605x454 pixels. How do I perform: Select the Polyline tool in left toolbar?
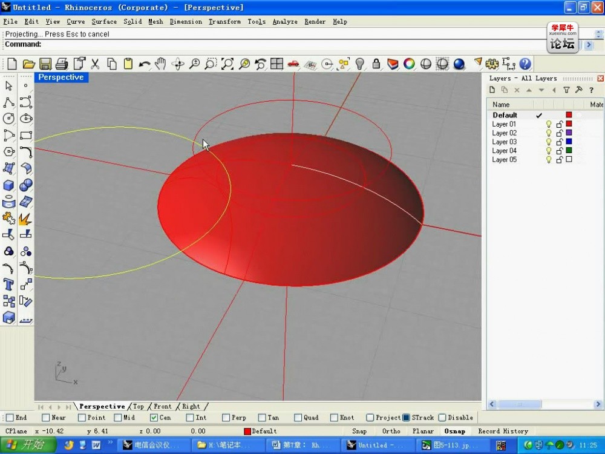pyautogui.click(x=9, y=102)
